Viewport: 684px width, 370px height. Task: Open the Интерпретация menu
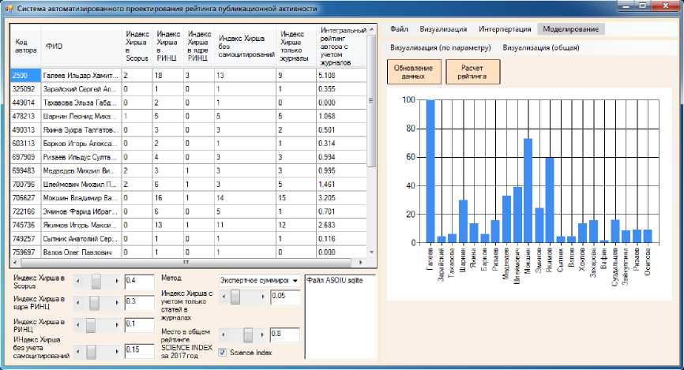tap(504, 29)
